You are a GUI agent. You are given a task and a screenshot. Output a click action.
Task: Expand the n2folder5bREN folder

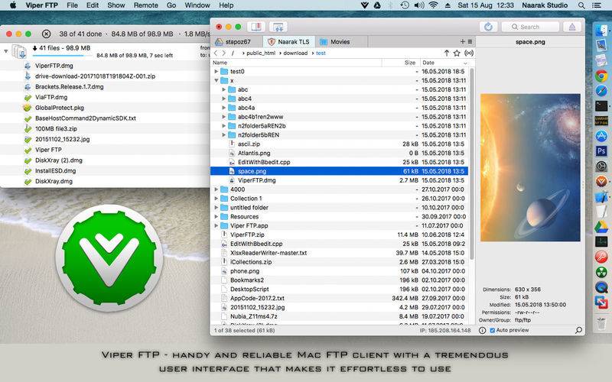pos(224,135)
